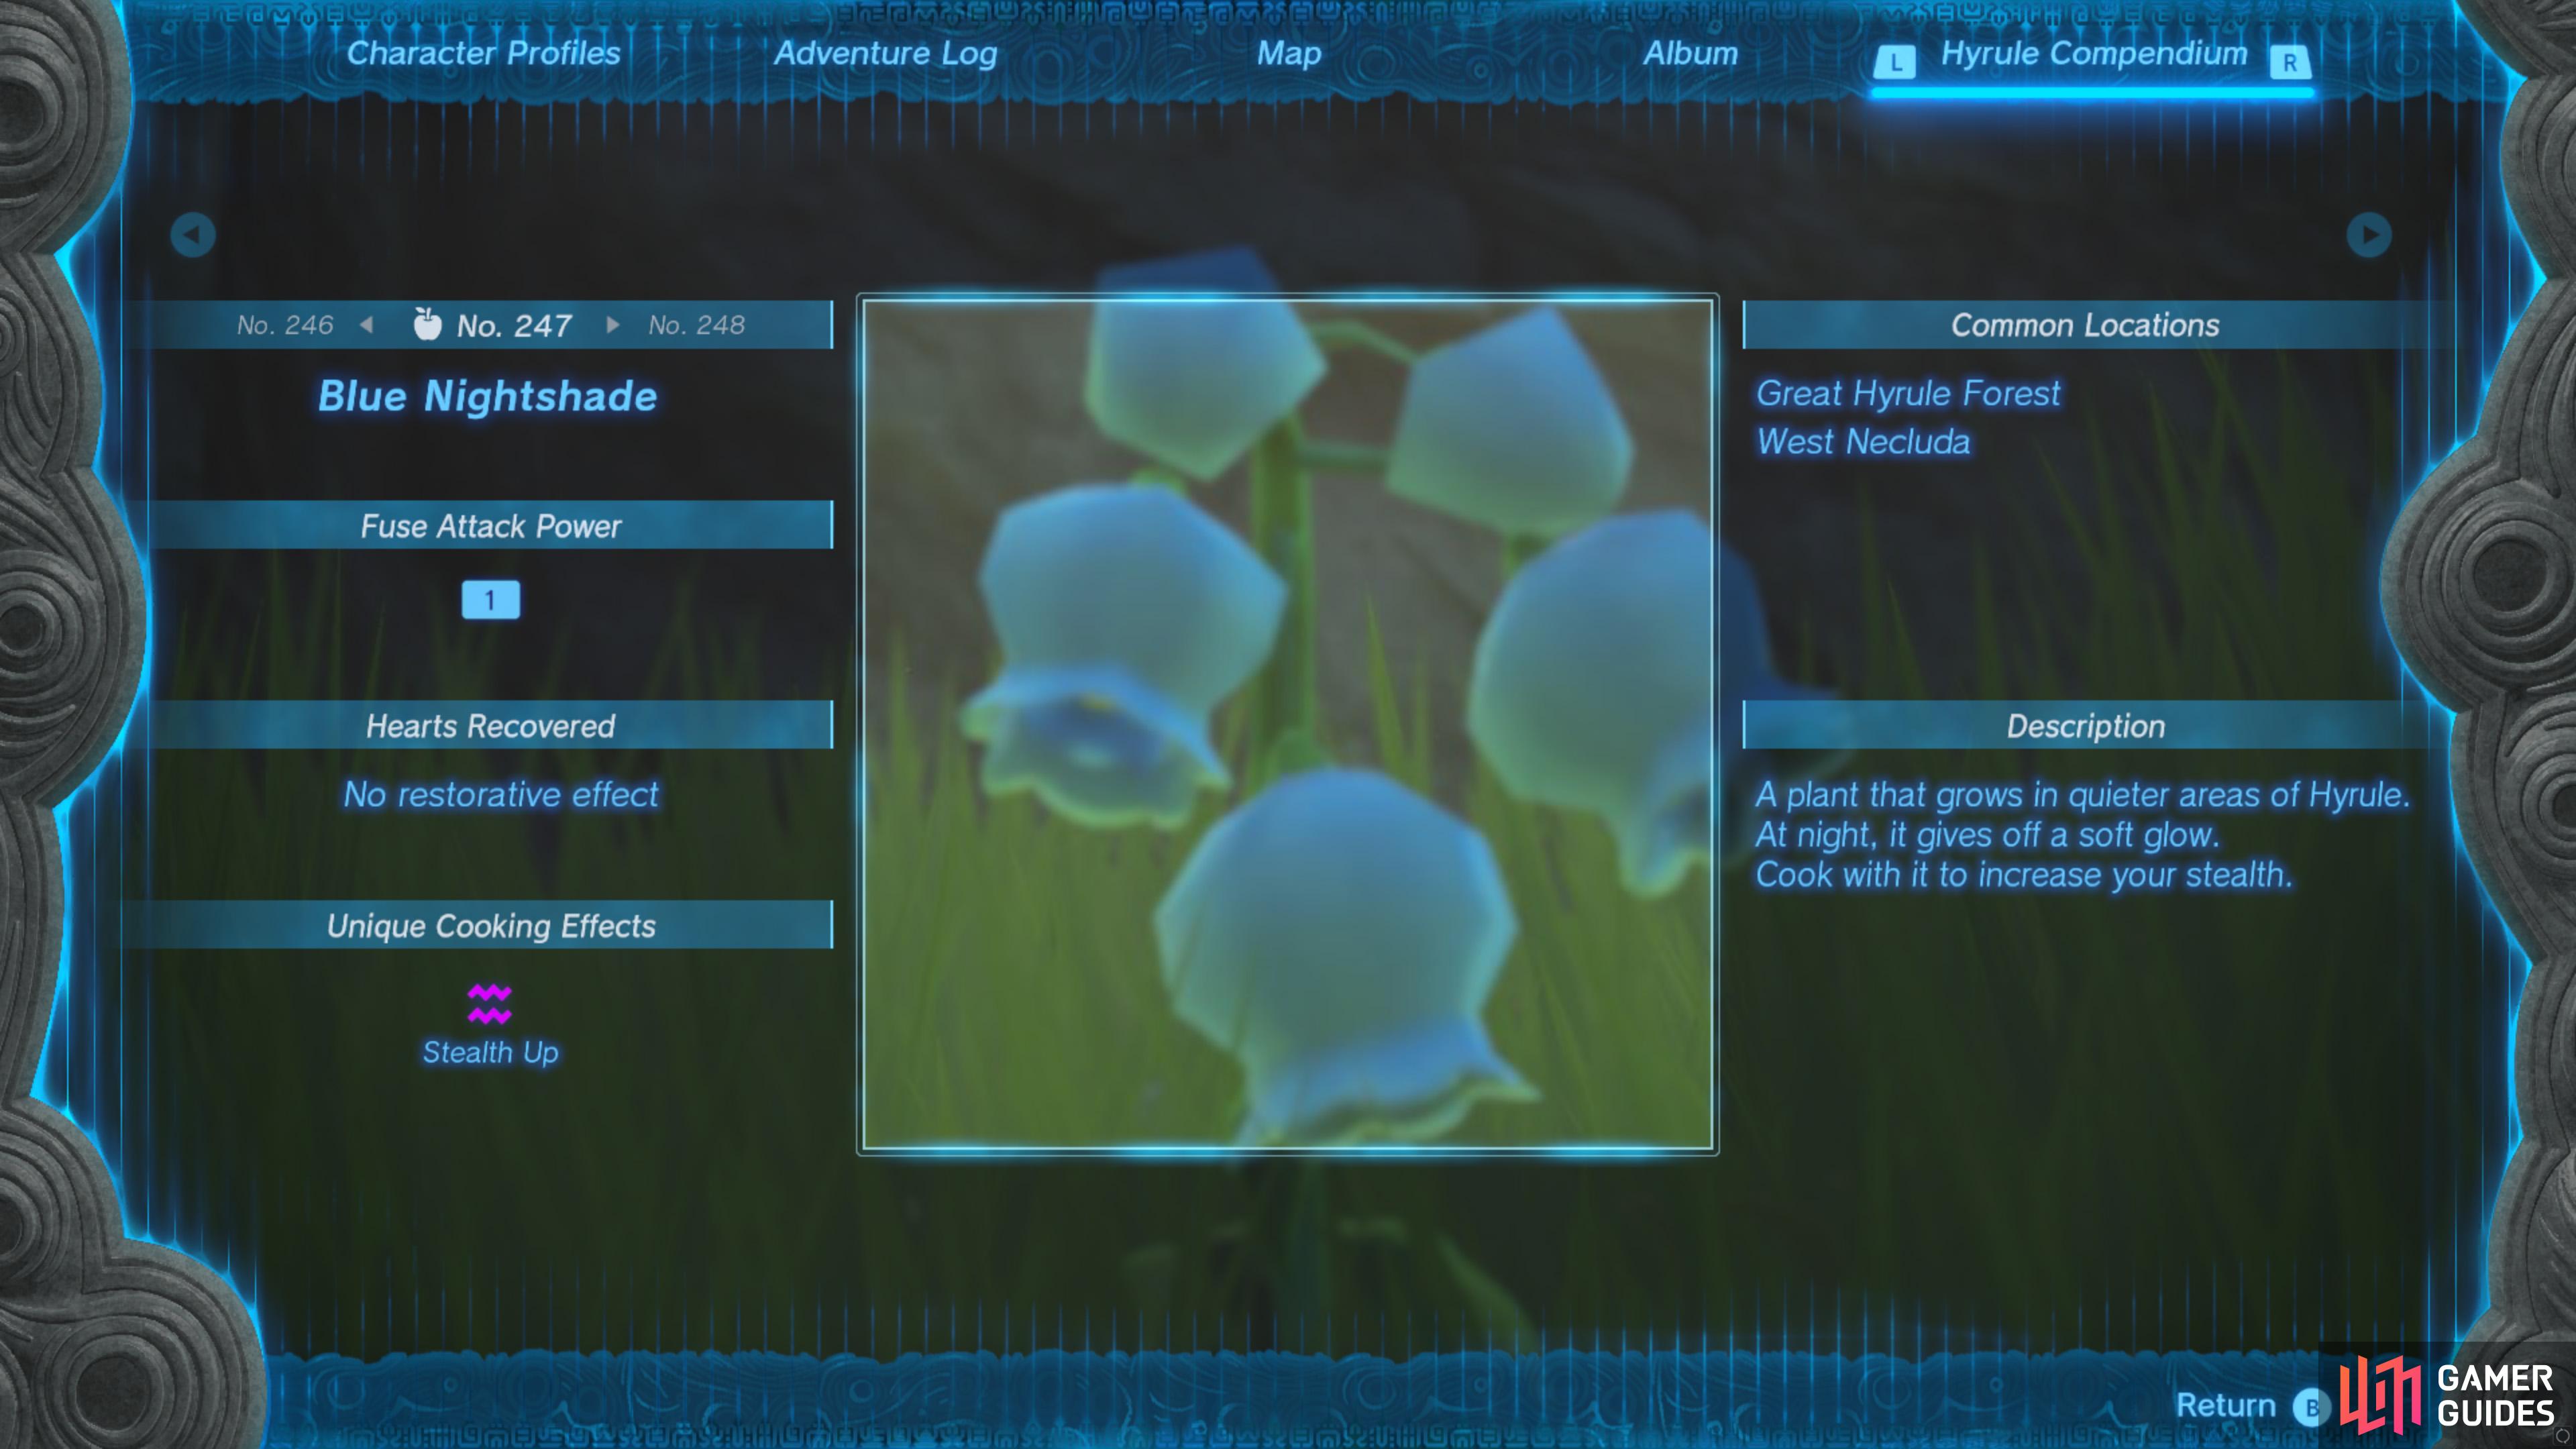Click the small right arrow beside No. 248

pyautogui.click(x=613, y=325)
